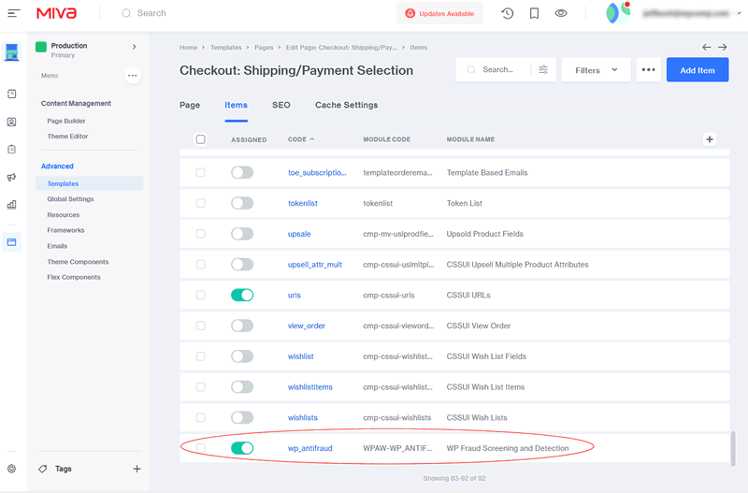The image size is (748, 493).
Task: Open the storefront icon in sidebar
Action: (12, 52)
